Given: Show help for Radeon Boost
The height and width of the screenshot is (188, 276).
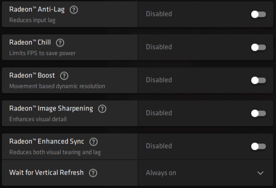Looking at the screenshot, I should pyautogui.click(x=64, y=76).
